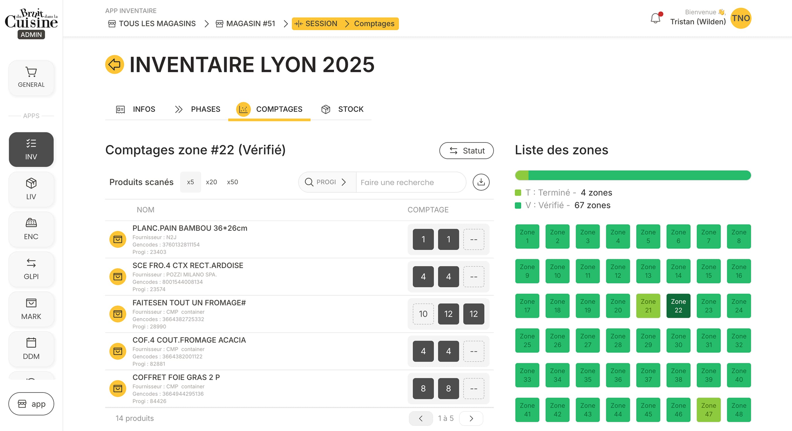Click the TNO user avatar

click(x=741, y=18)
